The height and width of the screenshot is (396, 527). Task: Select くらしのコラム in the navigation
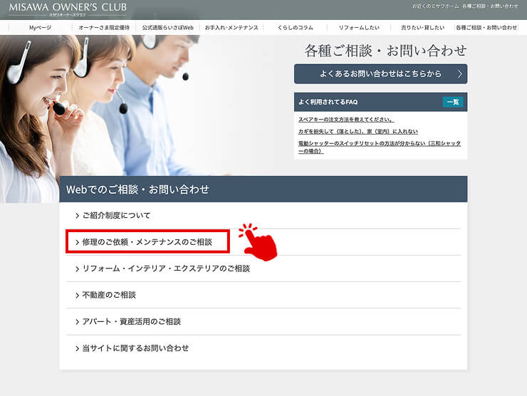tap(294, 27)
